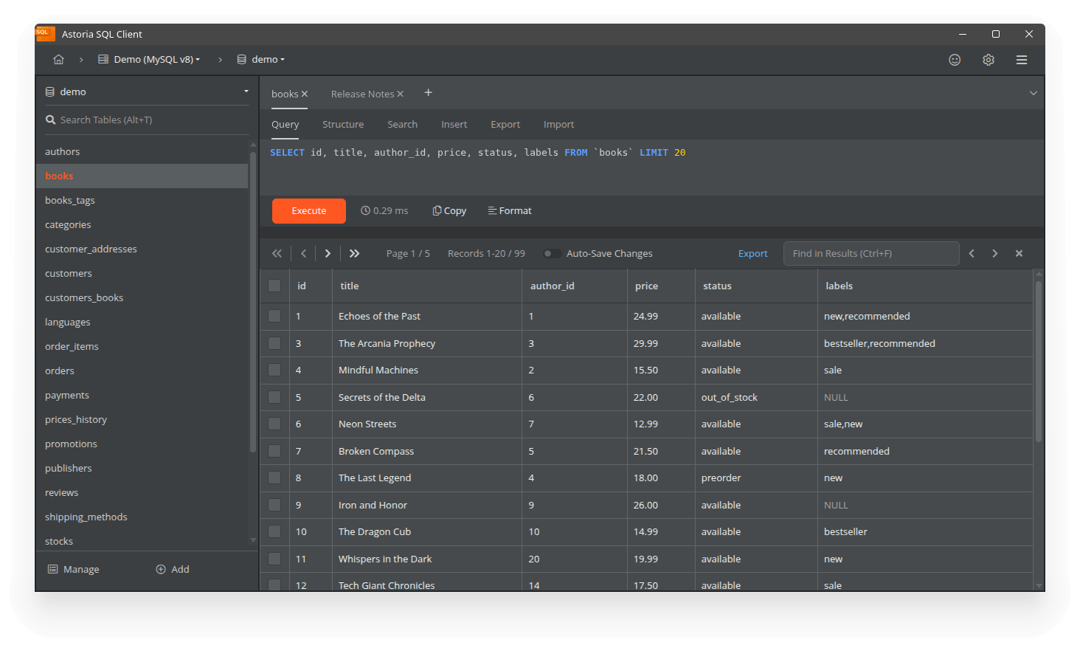Viewport: 1080px width, 648px height.
Task: Go to home via house icon
Action: click(59, 60)
